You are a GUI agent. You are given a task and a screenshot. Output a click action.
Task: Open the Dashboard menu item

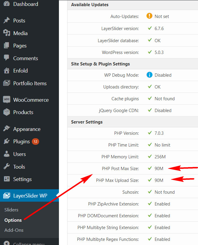click(26, 4)
